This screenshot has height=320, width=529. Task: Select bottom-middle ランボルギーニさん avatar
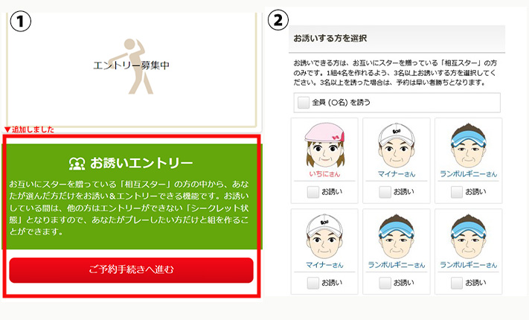pos(397,236)
